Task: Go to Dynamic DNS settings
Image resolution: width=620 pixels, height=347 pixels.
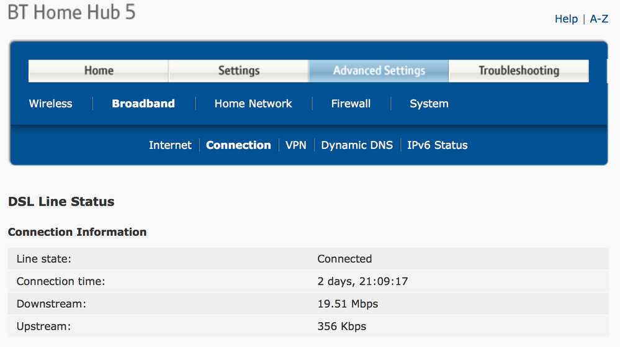Action: coord(357,145)
